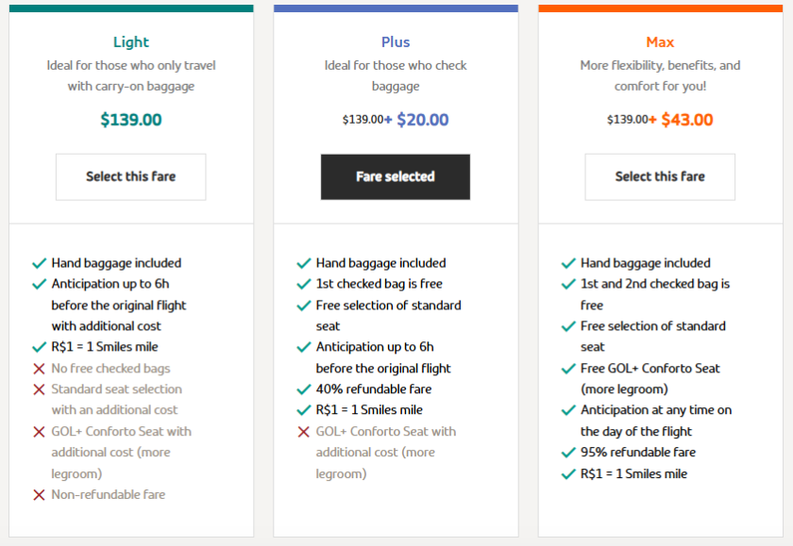Click checkmark beside Free GOL+ Conforto Seat
793x546 pixels.
(x=567, y=369)
